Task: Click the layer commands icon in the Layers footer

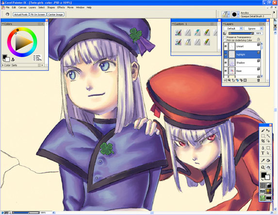Action: tap(225, 80)
